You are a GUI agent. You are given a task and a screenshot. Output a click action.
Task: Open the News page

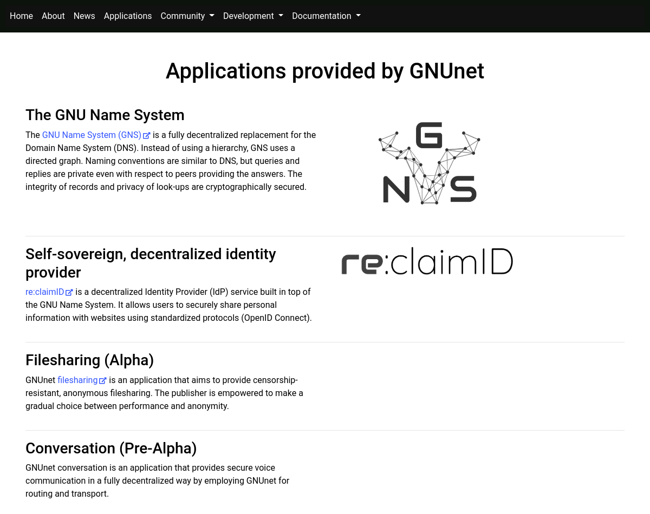pyautogui.click(x=84, y=16)
